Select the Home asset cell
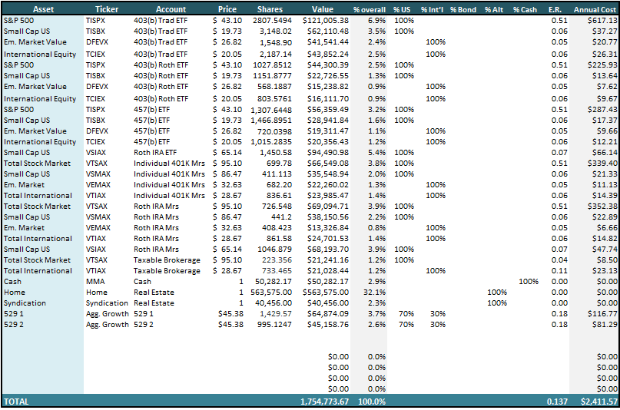Screen dimensions: 620x410 15,292
